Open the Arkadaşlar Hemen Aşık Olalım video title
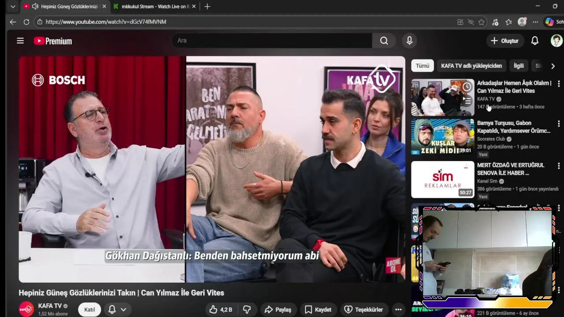 click(x=514, y=87)
